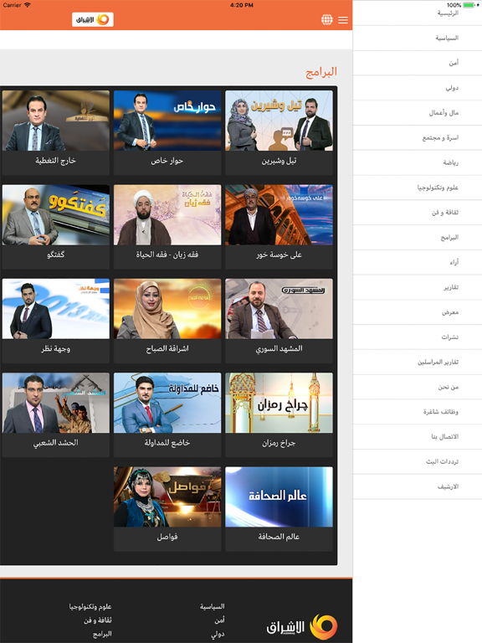The height and width of the screenshot is (643, 482).
Task: Open علوم وتكنولوجيا in side menu
Action: [418, 188]
